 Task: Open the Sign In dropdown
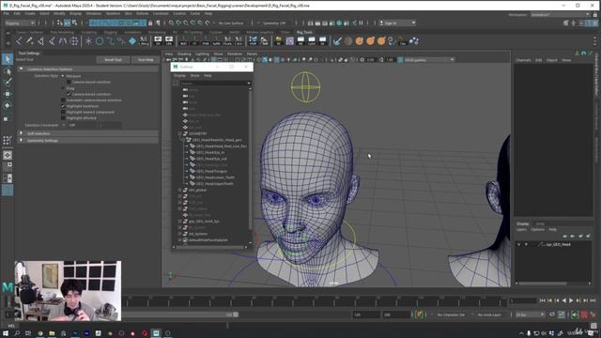click(397, 23)
